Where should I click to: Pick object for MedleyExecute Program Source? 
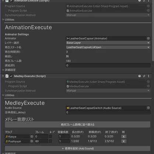point(148,82)
